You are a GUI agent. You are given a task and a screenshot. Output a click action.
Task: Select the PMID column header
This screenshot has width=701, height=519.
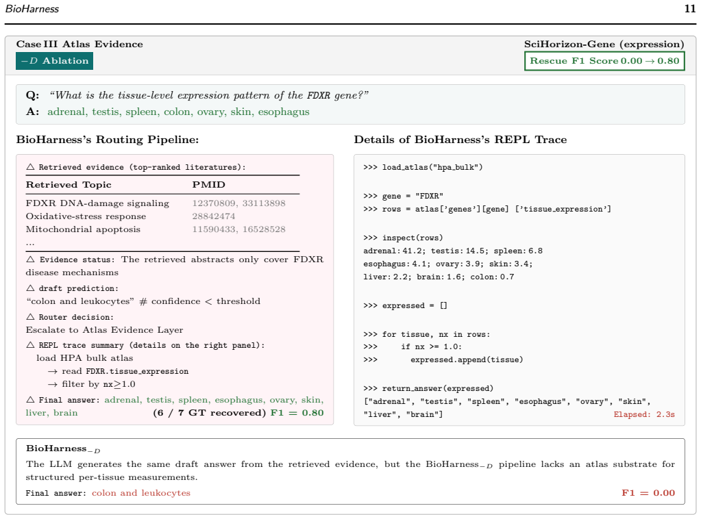point(209,185)
